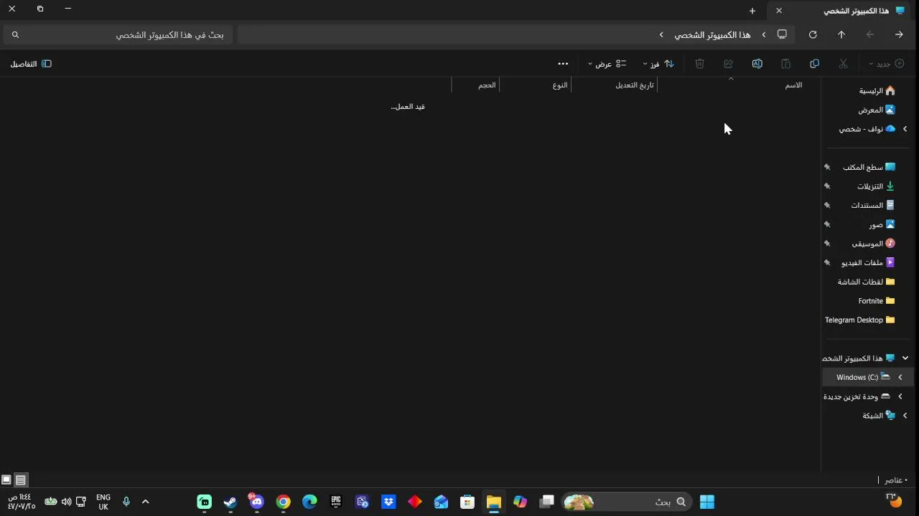The image size is (919, 516).
Task: Open Discord from the taskbar
Action: point(256,502)
